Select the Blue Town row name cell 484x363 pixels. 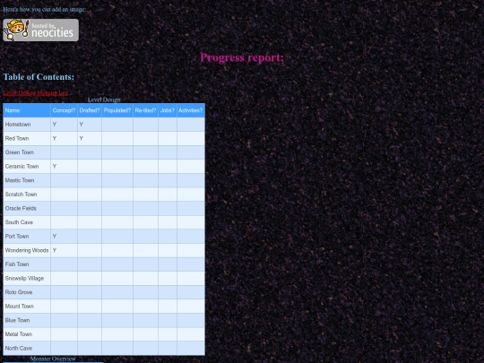click(x=27, y=320)
